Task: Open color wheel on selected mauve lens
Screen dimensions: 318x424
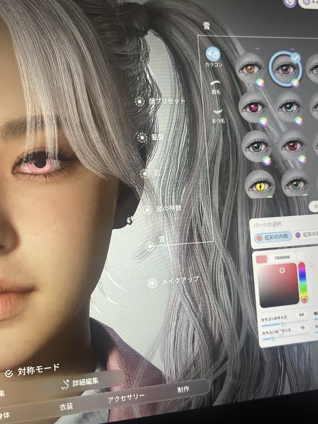Action: click(x=295, y=83)
